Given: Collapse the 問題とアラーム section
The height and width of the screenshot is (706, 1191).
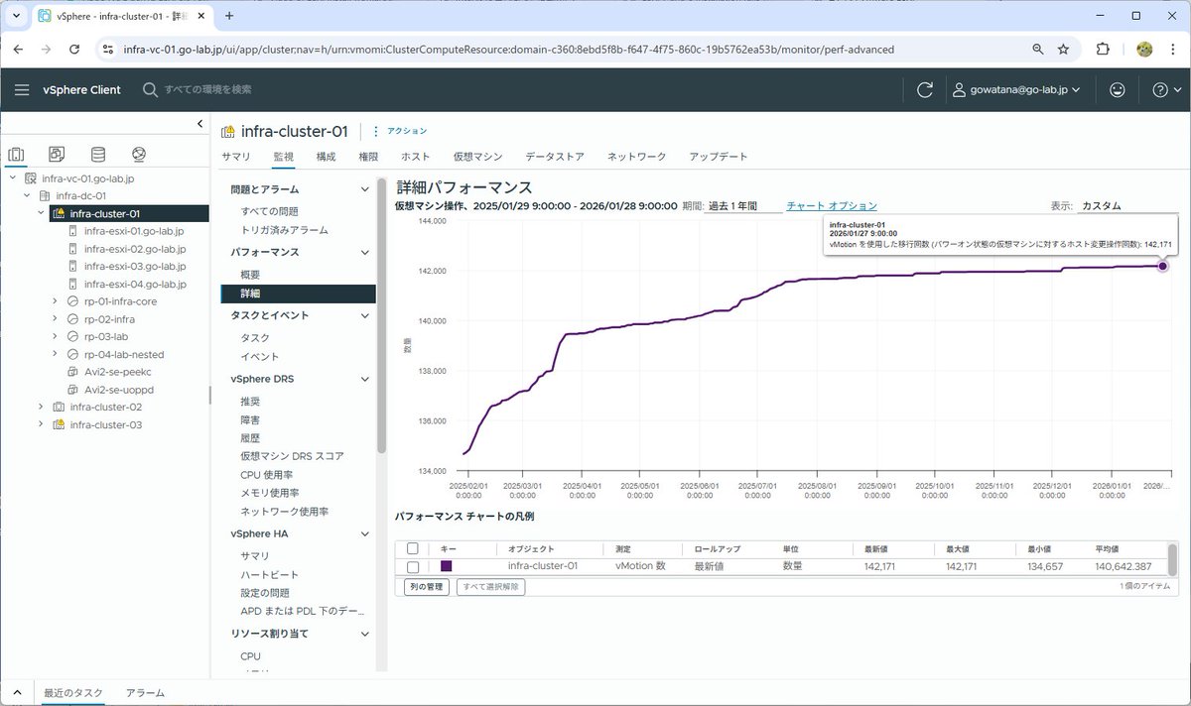Looking at the screenshot, I should (x=365, y=189).
